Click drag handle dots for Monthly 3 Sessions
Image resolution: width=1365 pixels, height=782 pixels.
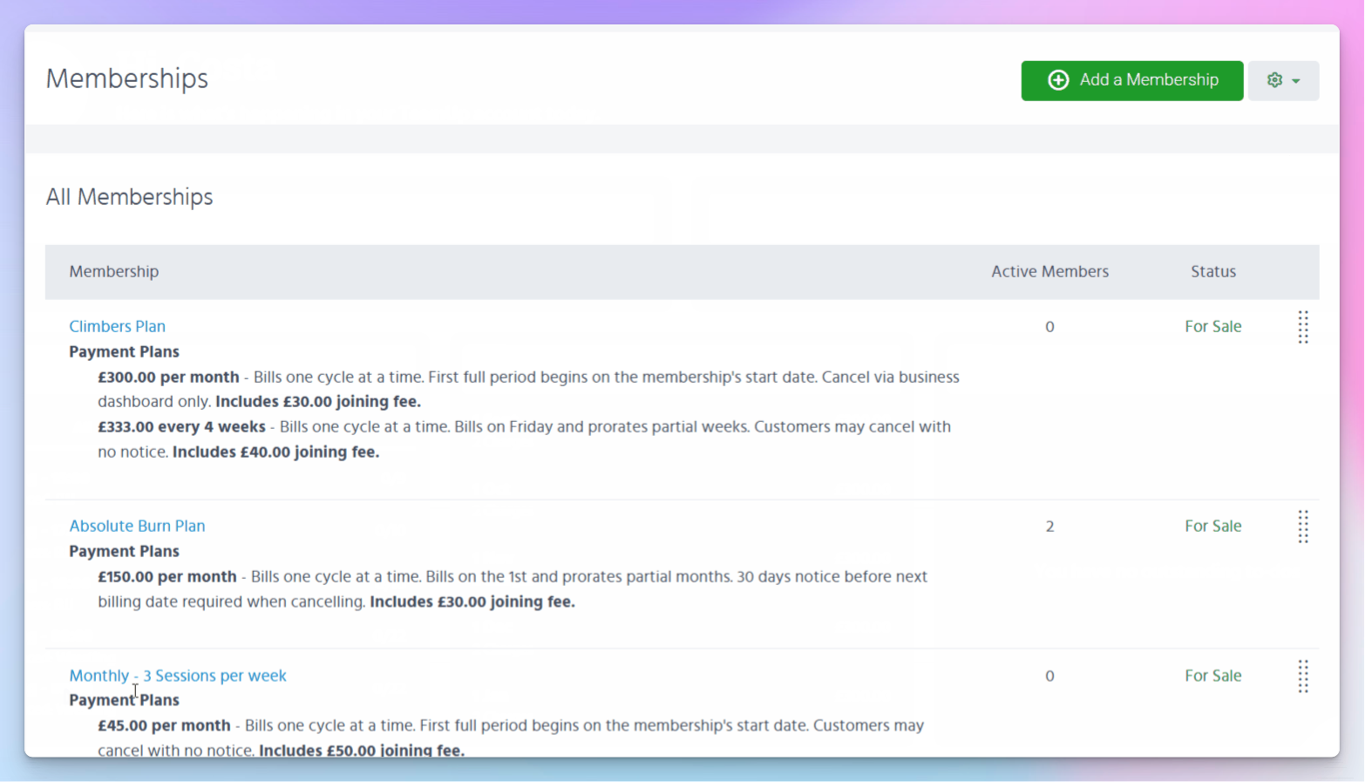1303,676
